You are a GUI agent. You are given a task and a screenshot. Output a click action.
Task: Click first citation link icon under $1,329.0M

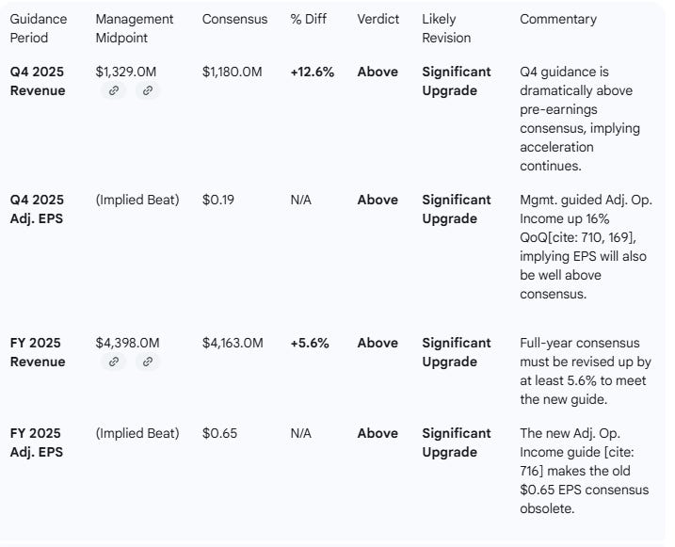112,91
